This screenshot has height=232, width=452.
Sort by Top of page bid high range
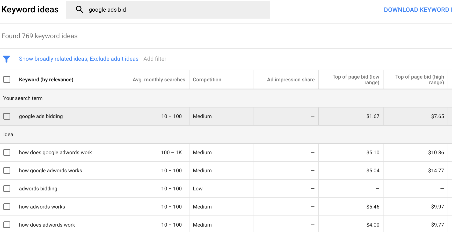point(419,80)
